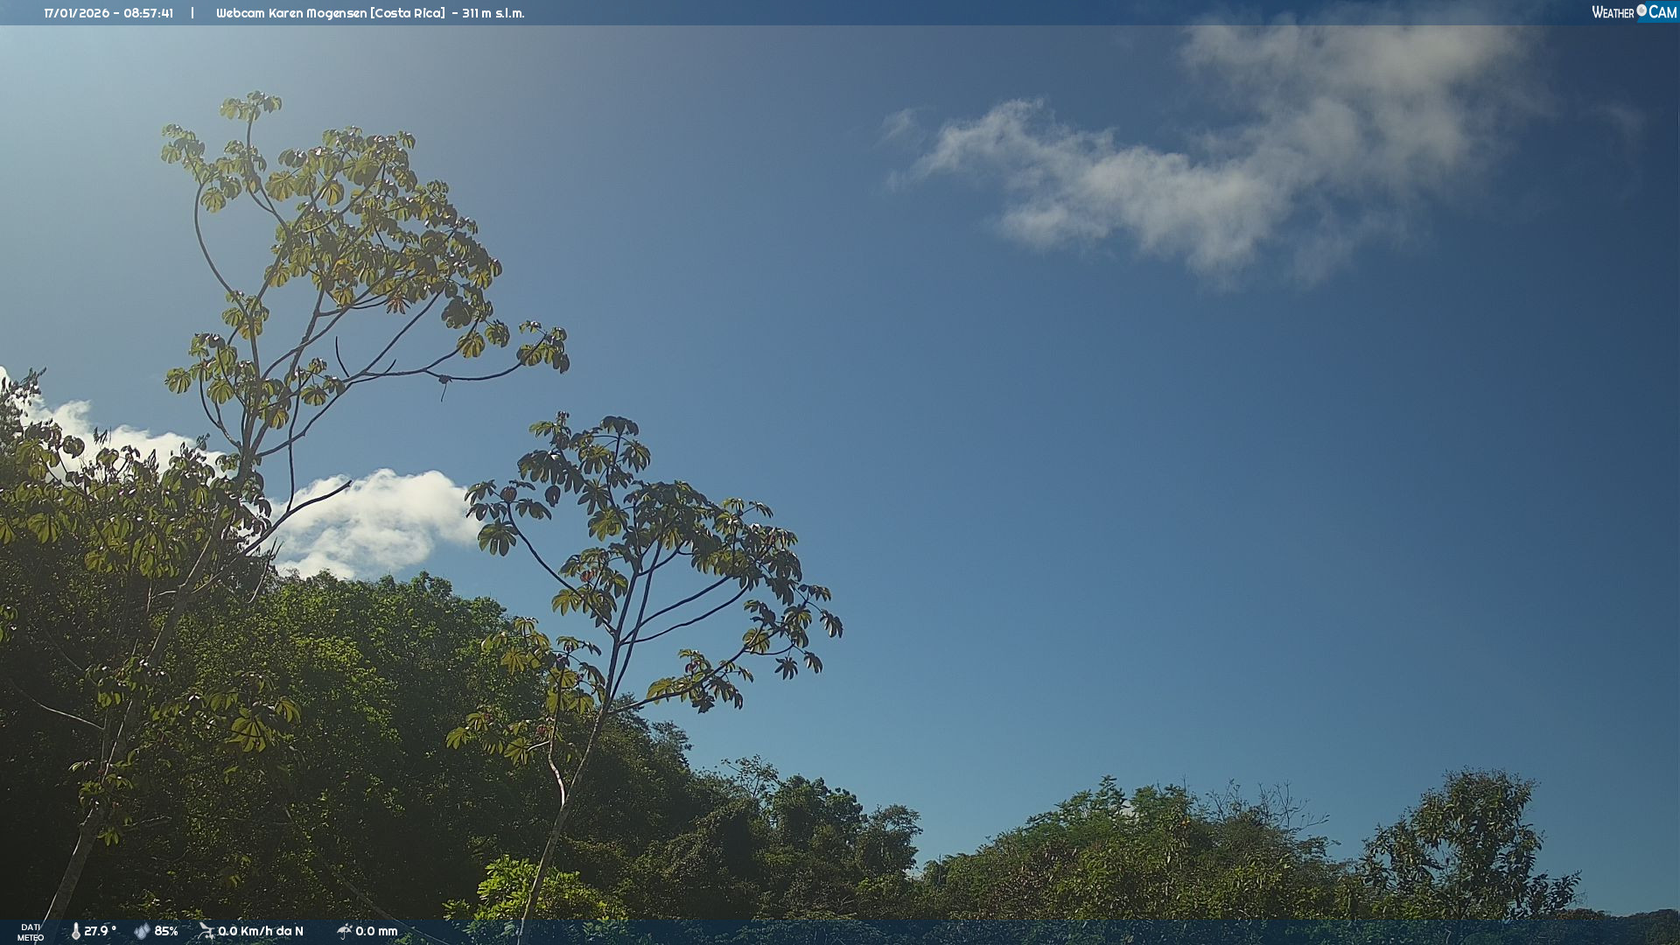Click the wind vane icon
Screen dimensions: 1680x945
point(206,931)
